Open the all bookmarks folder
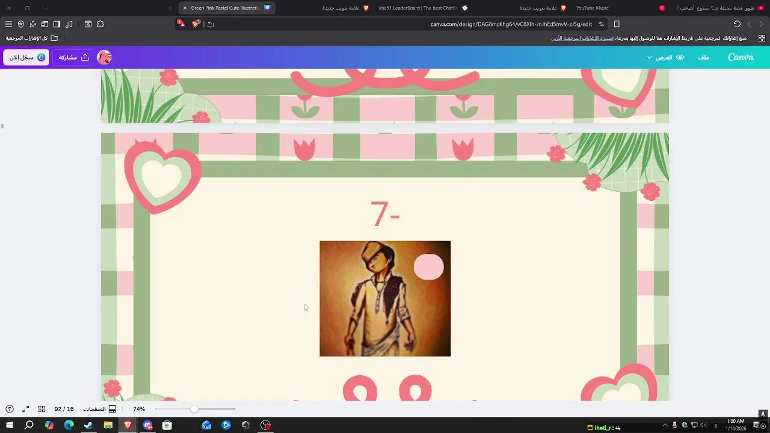Screen dimensions: 770x433 pyautogui.click(x=32, y=38)
